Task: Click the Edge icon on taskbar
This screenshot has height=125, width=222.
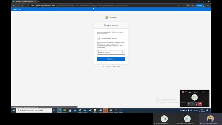Action: [x=60, y=110]
